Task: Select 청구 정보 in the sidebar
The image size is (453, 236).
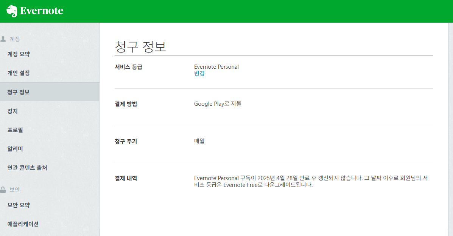Action: [x=50, y=92]
